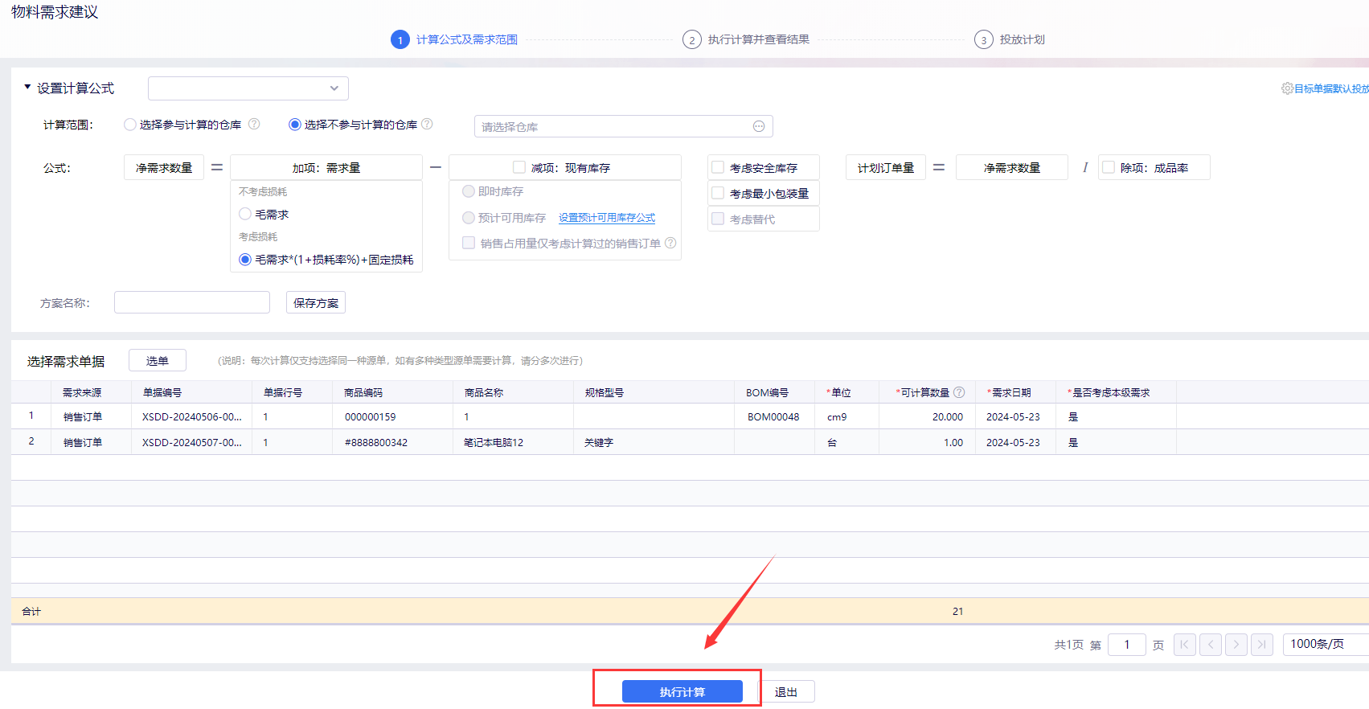This screenshot has height=709, width=1369.
Task: Click the 执行计算 button
Action: click(682, 691)
